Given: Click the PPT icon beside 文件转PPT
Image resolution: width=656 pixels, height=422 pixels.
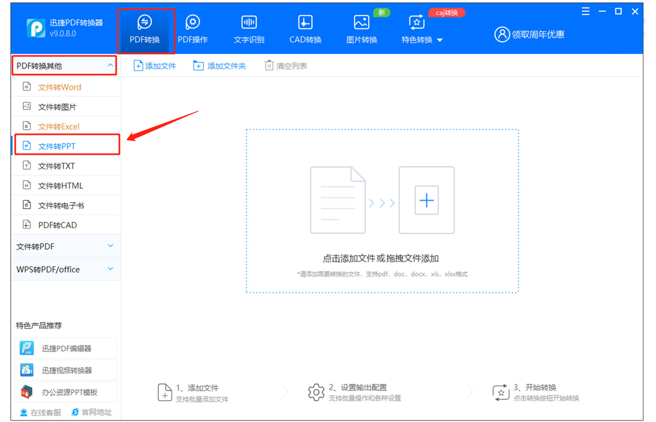Looking at the screenshot, I should (x=26, y=146).
